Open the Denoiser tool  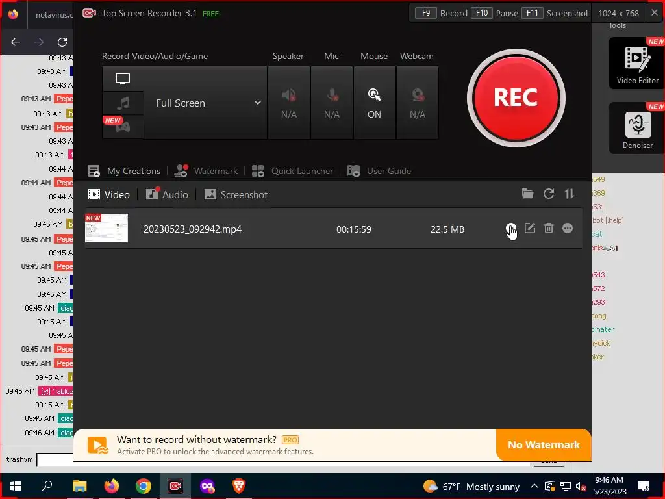637,128
